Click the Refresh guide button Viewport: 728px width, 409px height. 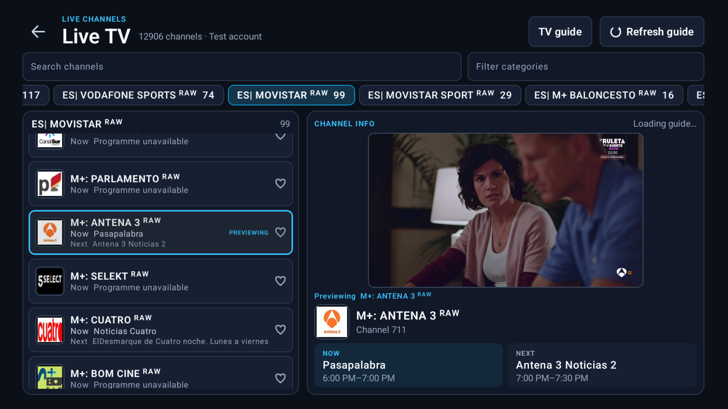pyautogui.click(x=652, y=32)
